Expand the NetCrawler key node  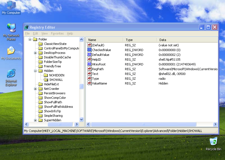35,89
